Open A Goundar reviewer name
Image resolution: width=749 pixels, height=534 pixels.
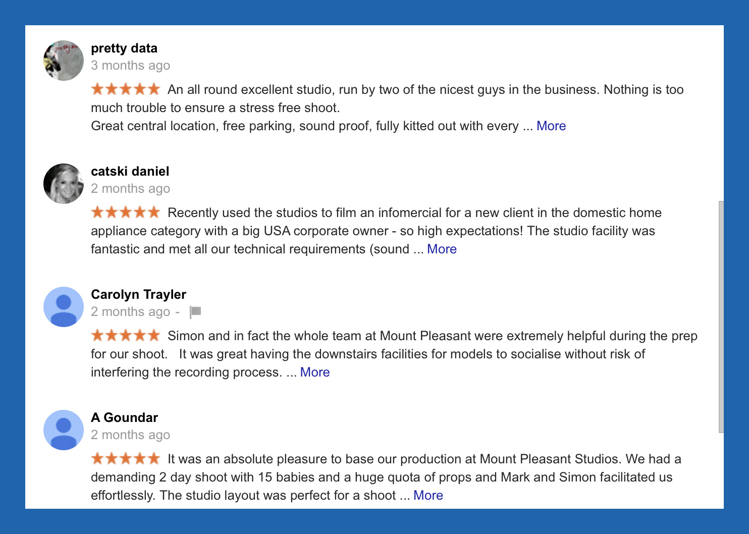click(x=125, y=418)
